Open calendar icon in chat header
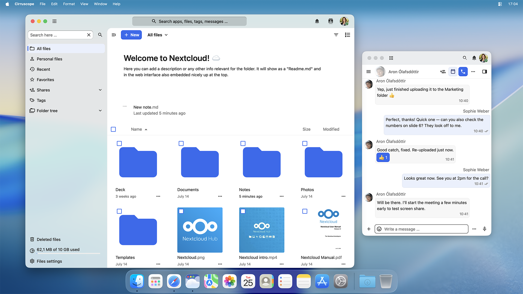Screen dimensions: 523x294 point(453,72)
